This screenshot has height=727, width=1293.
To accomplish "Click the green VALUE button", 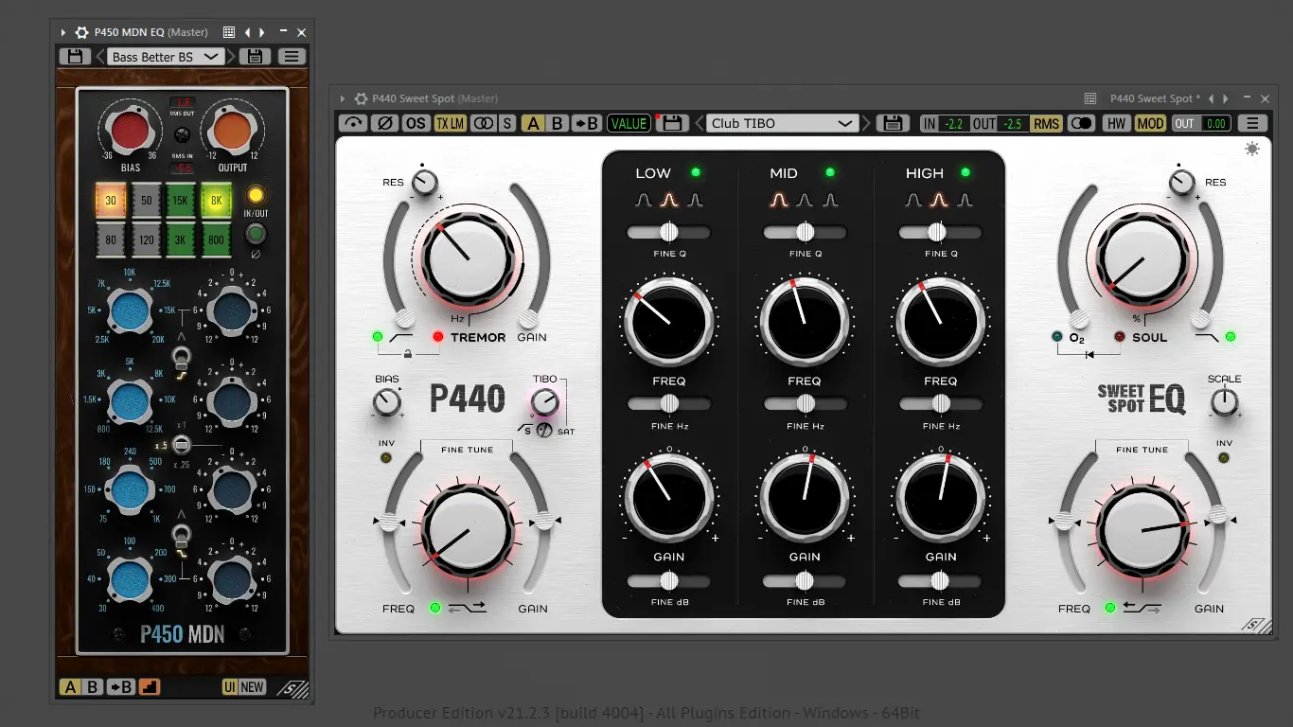I will point(629,123).
